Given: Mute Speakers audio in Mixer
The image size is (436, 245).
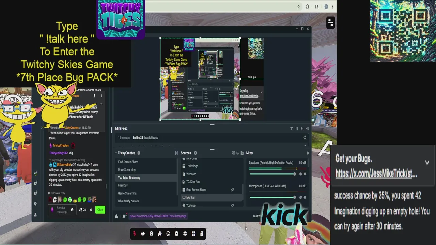Looking at the screenshot, I should click(300, 174).
